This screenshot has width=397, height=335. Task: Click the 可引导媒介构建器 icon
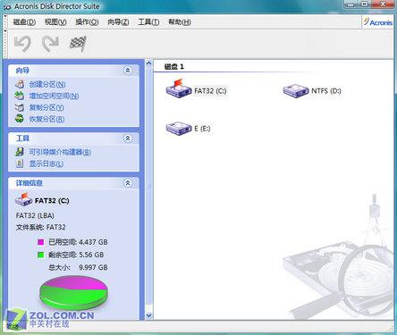20,152
